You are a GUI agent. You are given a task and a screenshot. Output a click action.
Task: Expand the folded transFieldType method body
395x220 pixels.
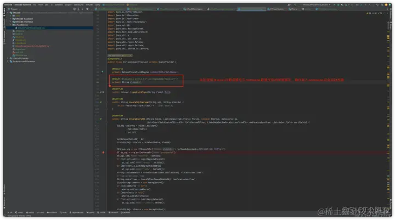point(167,92)
